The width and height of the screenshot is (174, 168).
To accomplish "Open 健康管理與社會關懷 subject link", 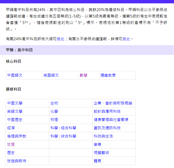I will 111,120.
